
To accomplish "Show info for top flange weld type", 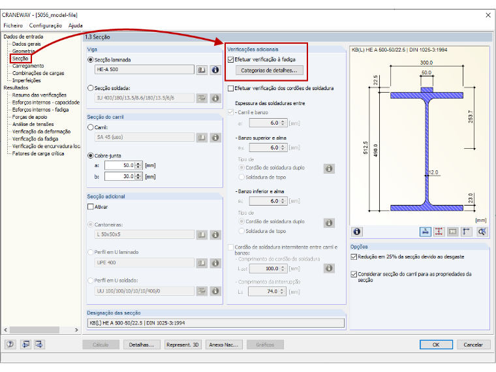I will [x=329, y=168].
